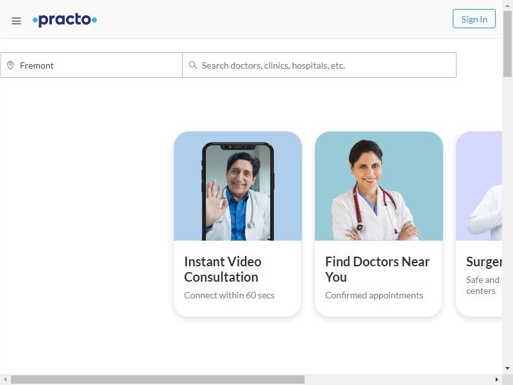The width and height of the screenshot is (513, 385).
Task: Click the Confirmed appointments subtitle
Action: [x=374, y=295]
